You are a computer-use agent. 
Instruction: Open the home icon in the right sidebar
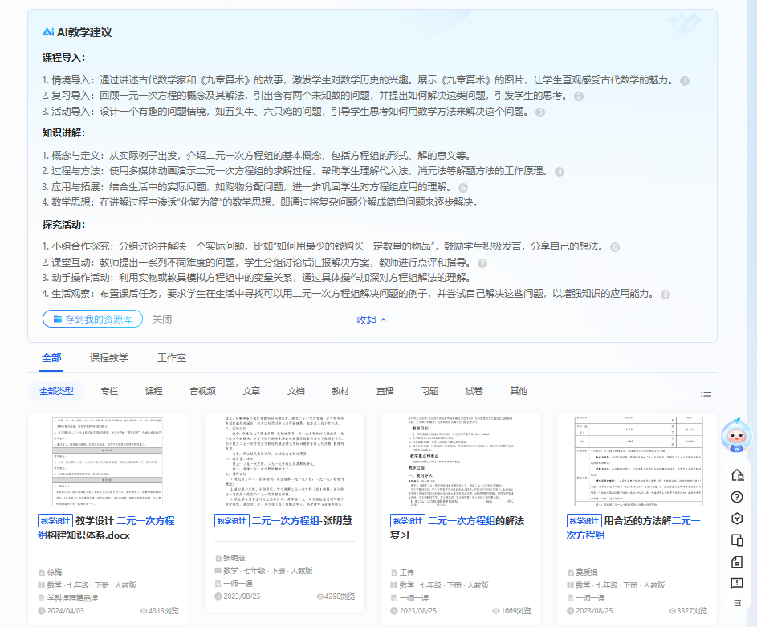click(736, 474)
